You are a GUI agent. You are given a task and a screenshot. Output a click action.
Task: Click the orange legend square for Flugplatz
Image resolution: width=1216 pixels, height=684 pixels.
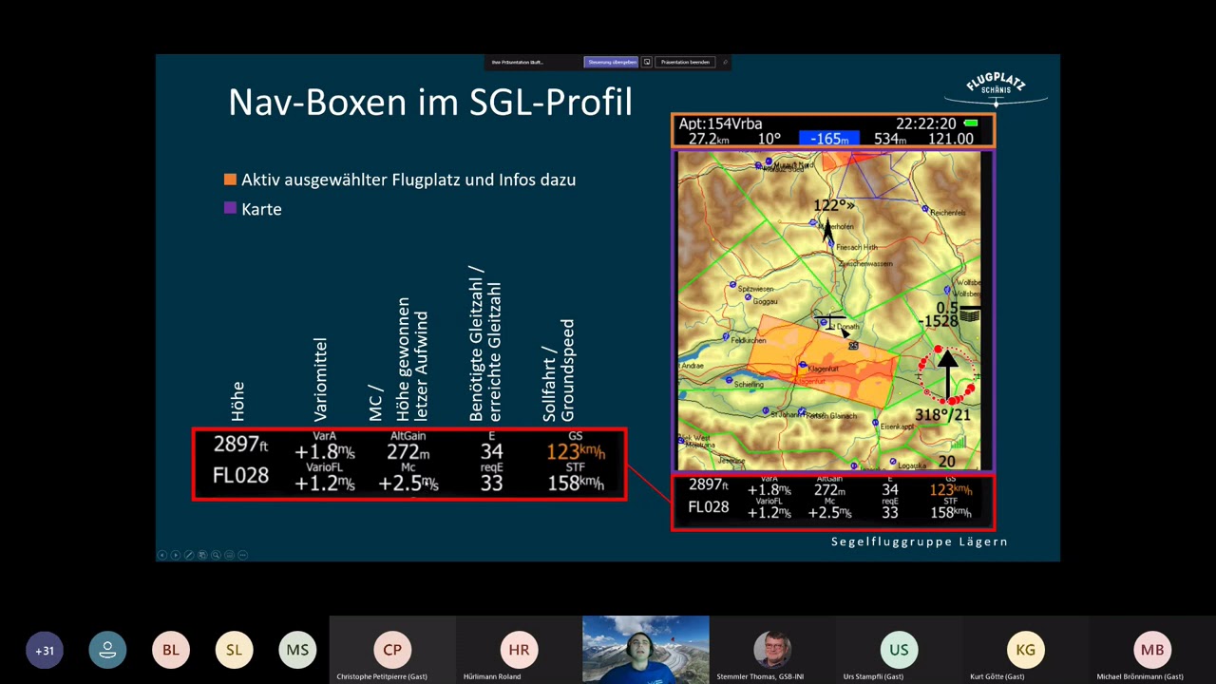pyautogui.click(x=230, y=179)
